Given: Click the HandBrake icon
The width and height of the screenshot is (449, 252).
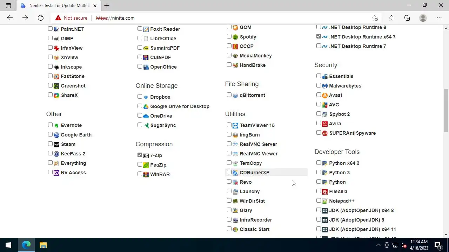Looking at the screenshot, I should [235, 65].
